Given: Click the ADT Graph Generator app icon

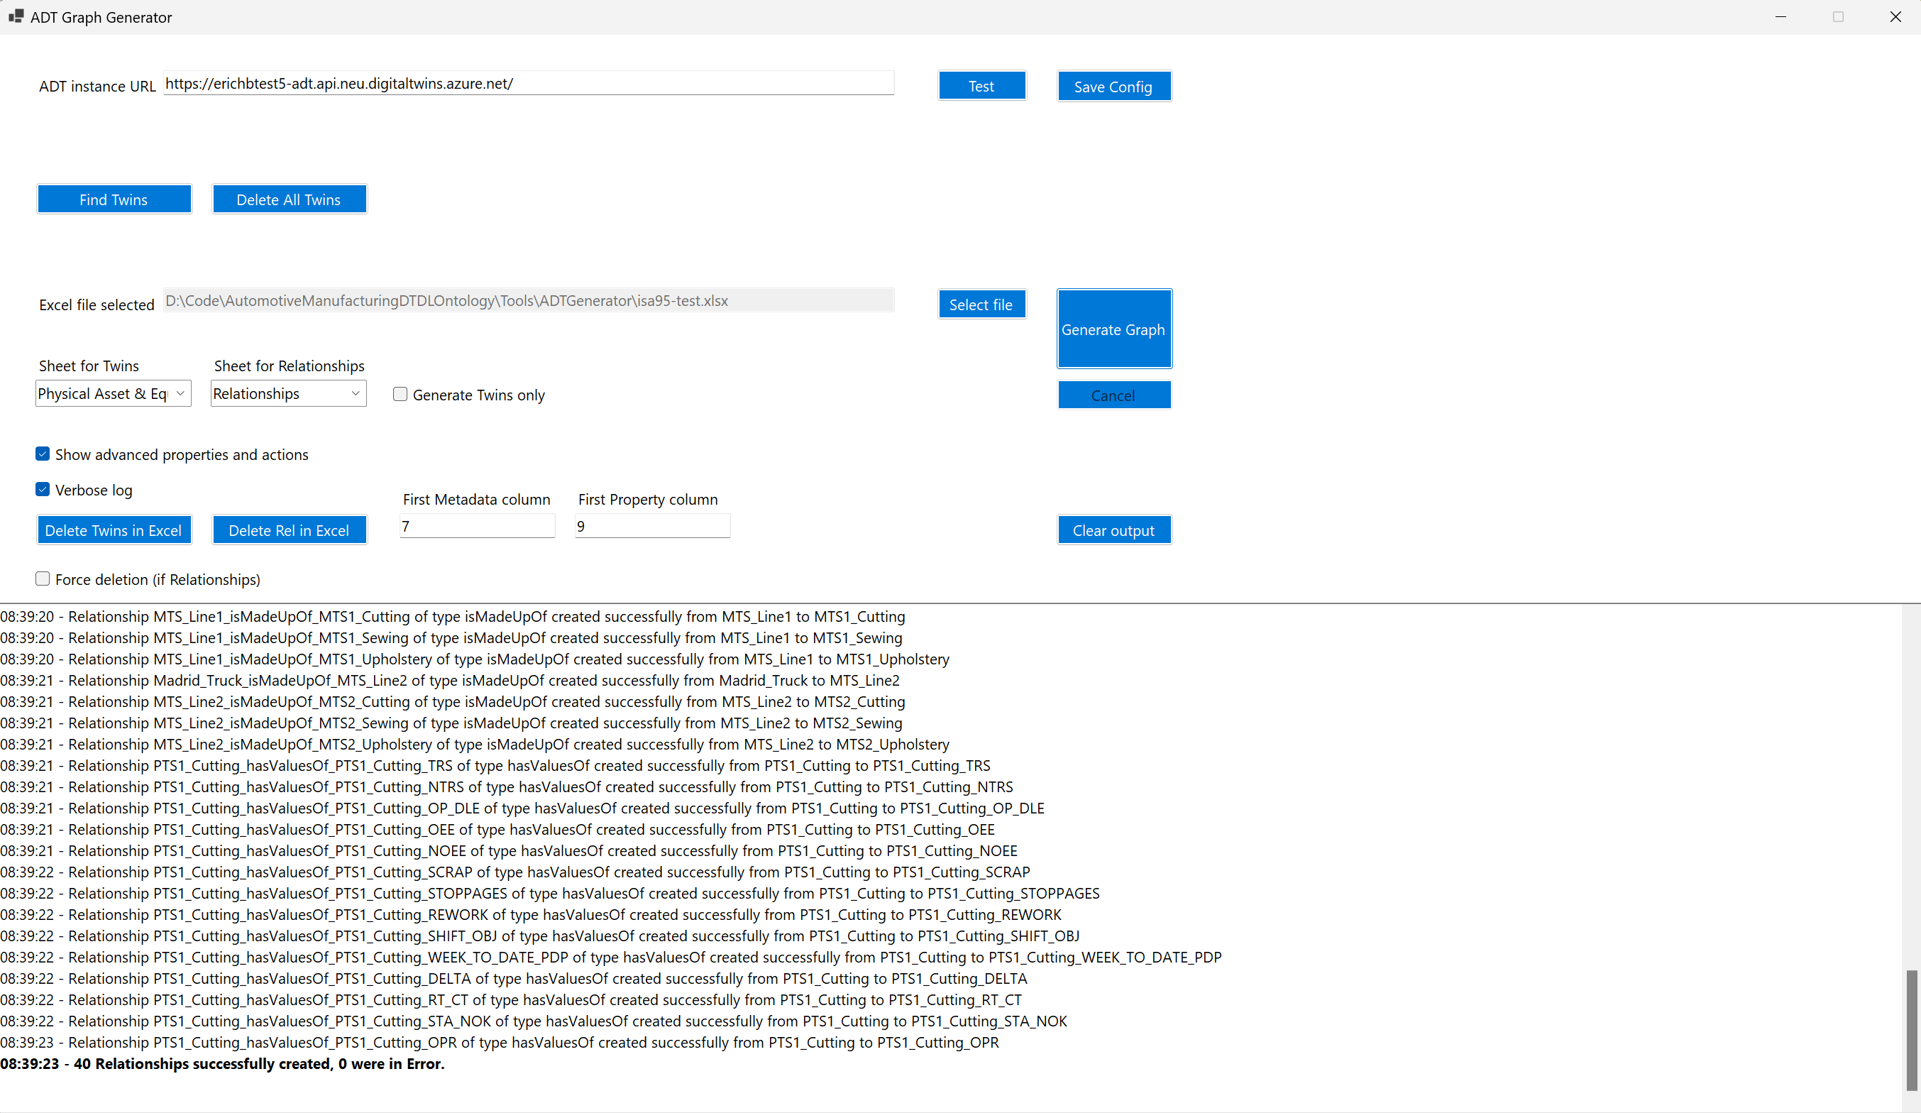Looking at the screenshot, I should pyautogui.click(x=15, y=16).
